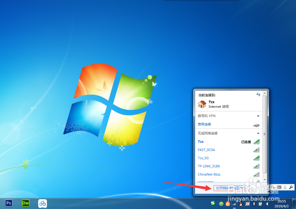The height and width of the screenshot is (209, 296).
Task: Open Photoshop from the taskbar
Action: (9, 203)
